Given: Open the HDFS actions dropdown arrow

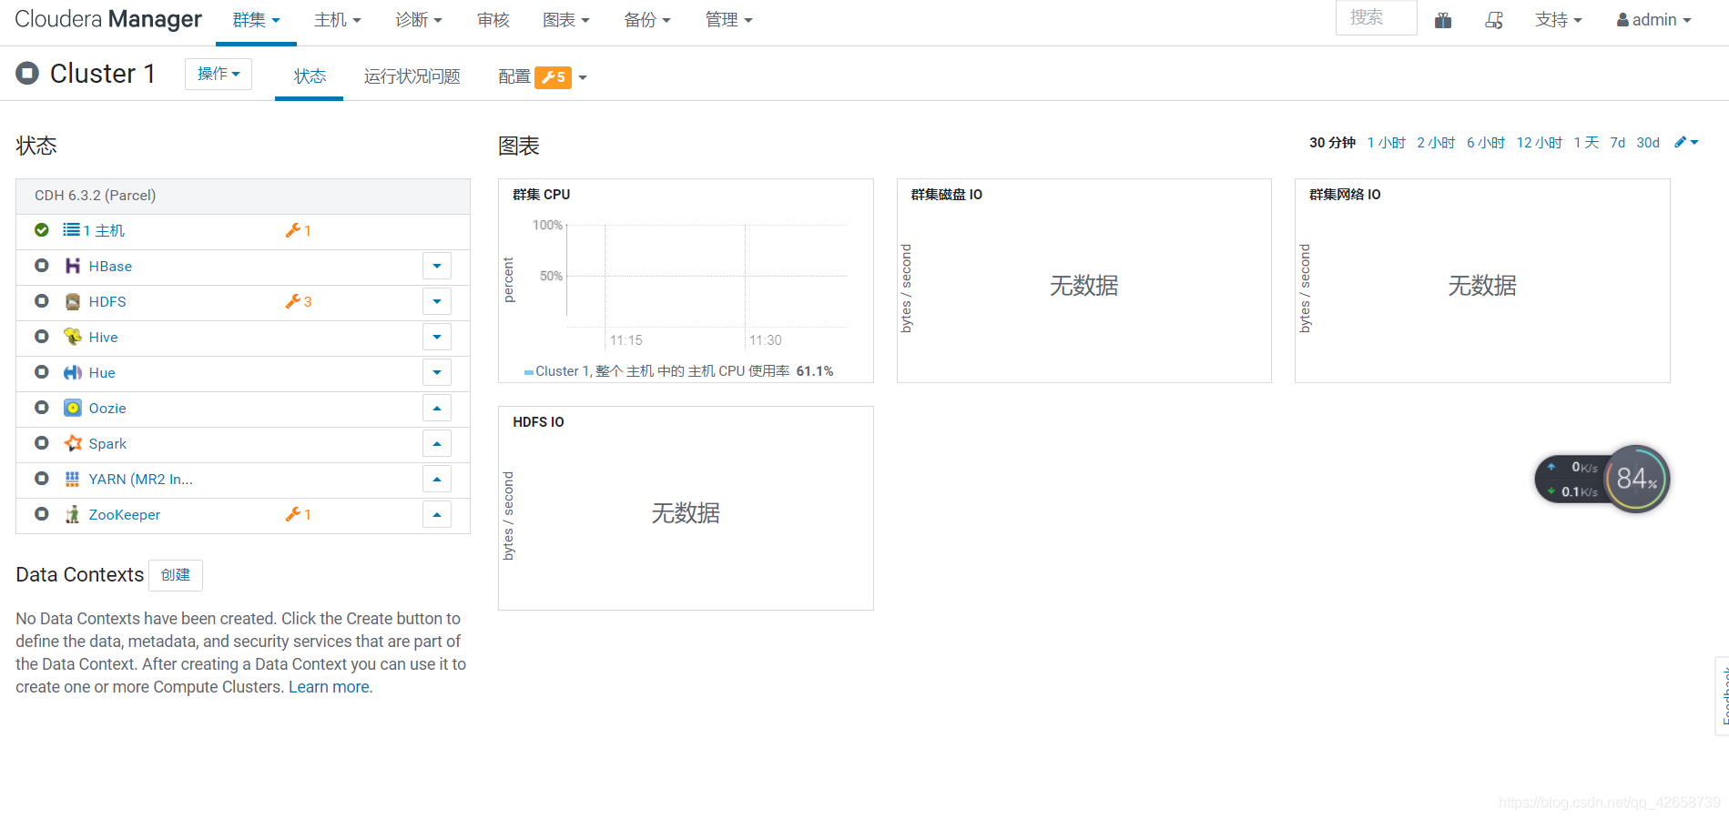Looking at the screenshot, I should click(437, 301).
